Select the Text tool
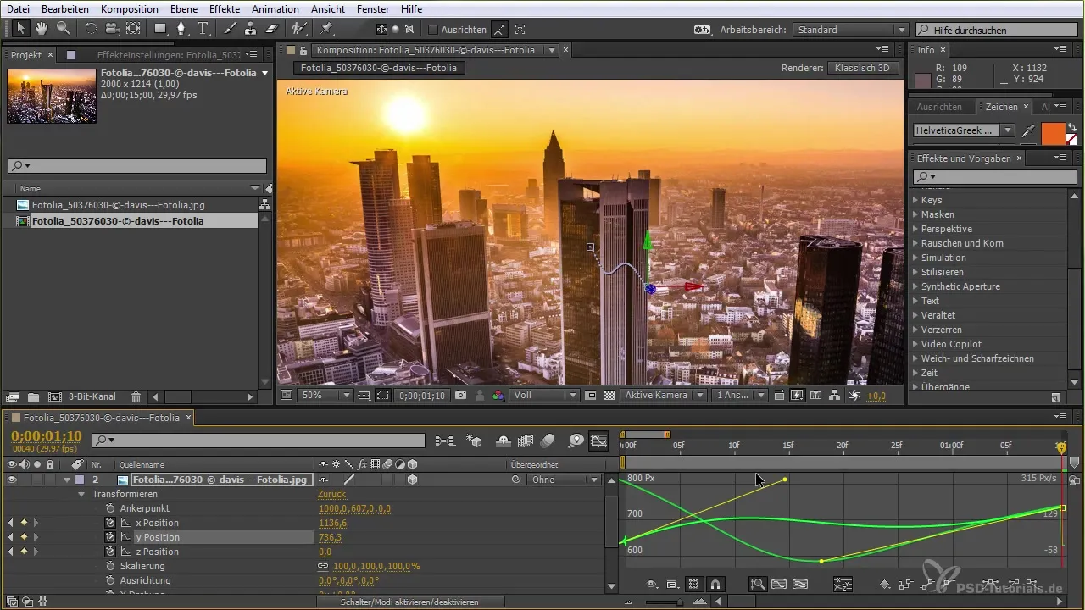Screen dimensions: 1085x610 coord(203,29)
